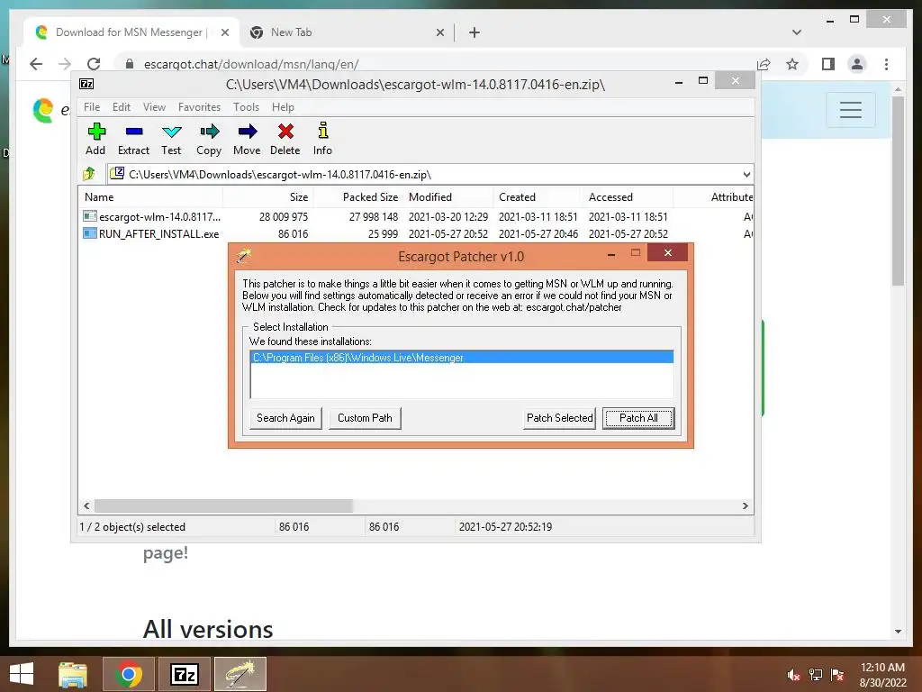The width and height of the screenshot is (922, 692).
Task: Open the File menu in 7-Zip
Action: (92, 107)
